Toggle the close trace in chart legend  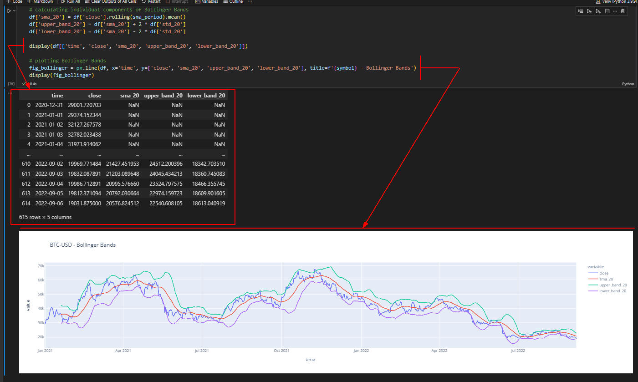(x=598, y=273)
